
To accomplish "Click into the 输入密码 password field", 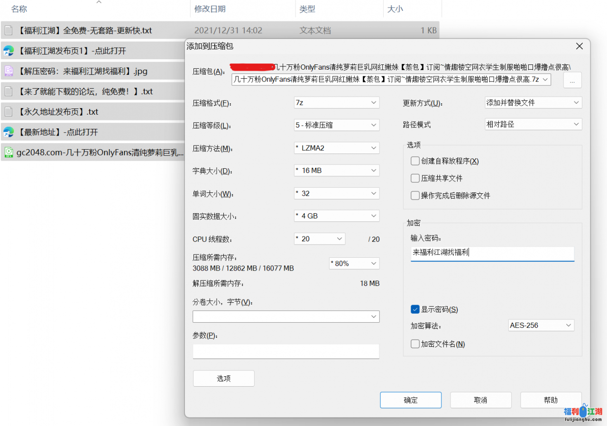I will point(492,253).
